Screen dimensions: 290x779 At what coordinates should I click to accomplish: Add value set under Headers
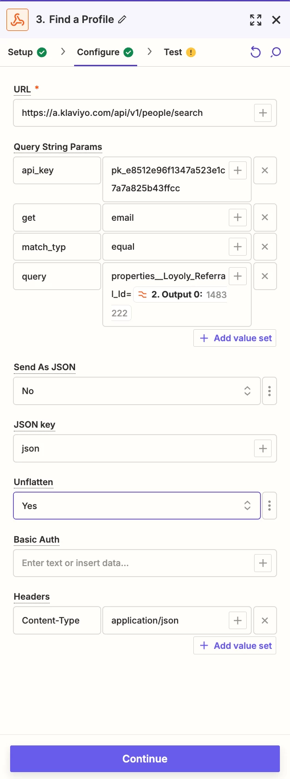(x=235, y=646)
